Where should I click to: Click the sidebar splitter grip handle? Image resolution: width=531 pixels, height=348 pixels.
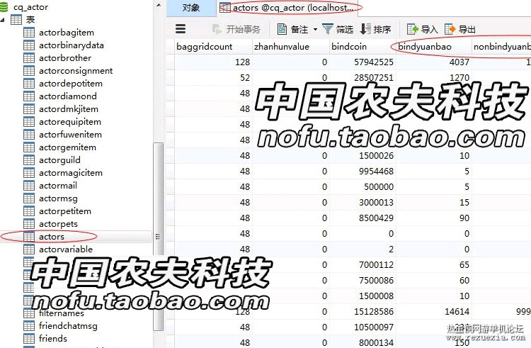coord(158,237)
